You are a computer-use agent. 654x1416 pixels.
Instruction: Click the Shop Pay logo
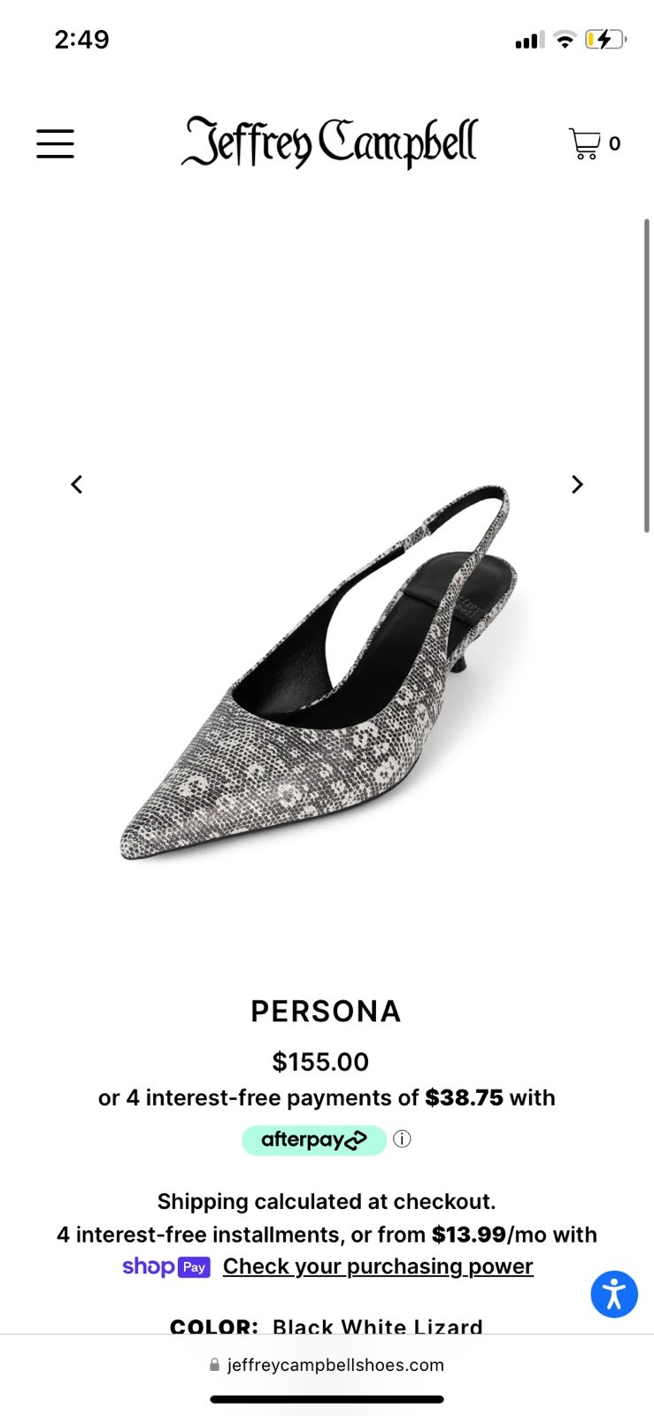pyautogui.click(x=166, y=1266)
